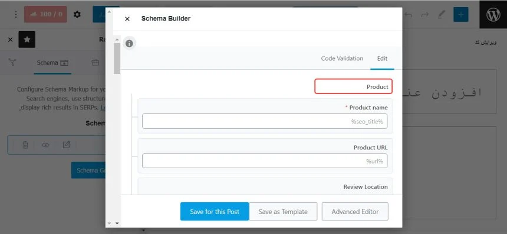Open the WordPress logo menu
Image resolution: width=507 pixels, height=234 pixels.
(x=493, y=15)
